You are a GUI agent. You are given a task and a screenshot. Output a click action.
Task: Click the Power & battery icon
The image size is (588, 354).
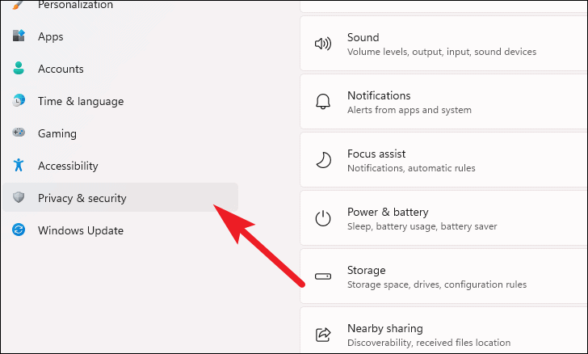click(x=323, y=218)
